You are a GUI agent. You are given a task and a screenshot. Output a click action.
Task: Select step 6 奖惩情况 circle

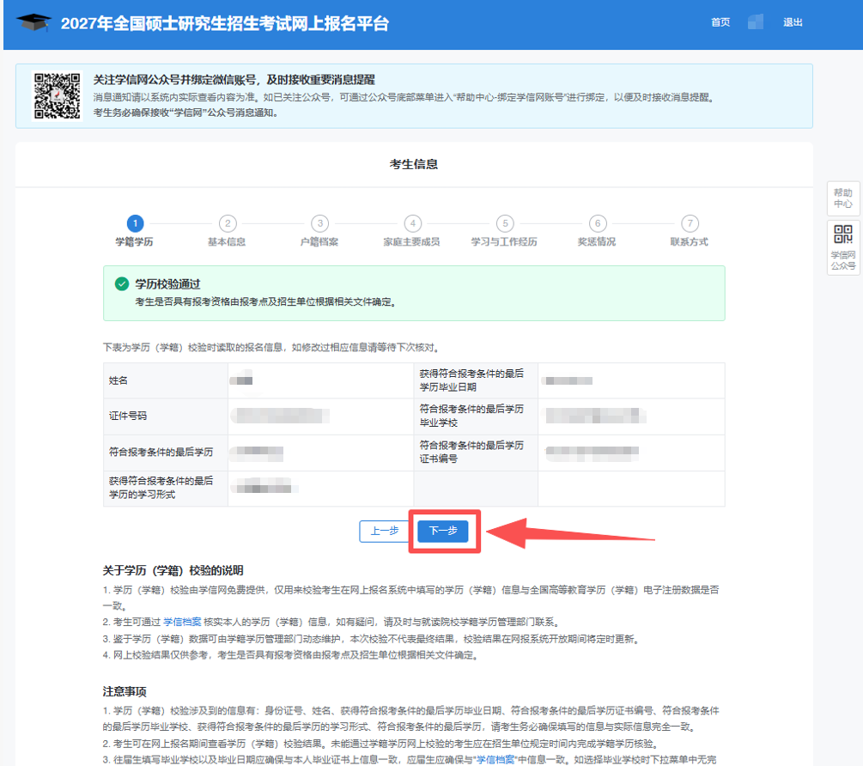[x=597, y=223]
